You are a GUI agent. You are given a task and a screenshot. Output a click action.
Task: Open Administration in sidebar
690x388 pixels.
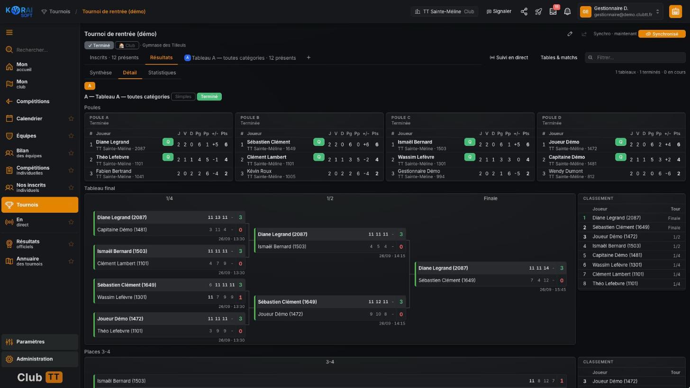click(40, 359)
